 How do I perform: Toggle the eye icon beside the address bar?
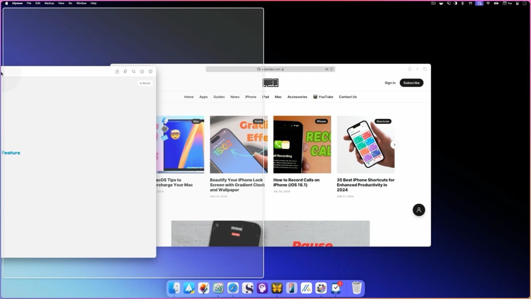(326, 69)
